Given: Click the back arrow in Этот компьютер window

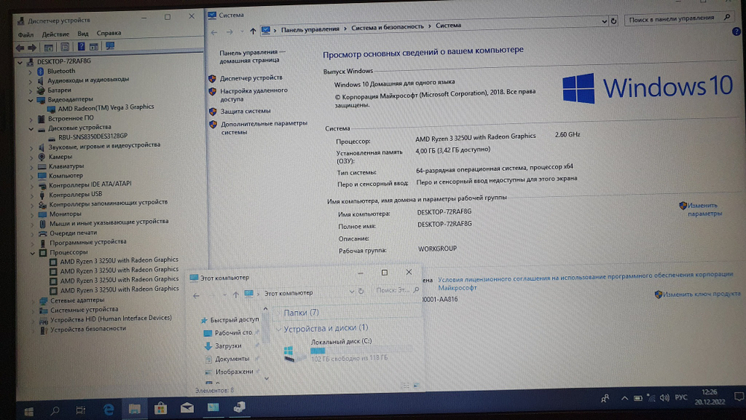Looking at the screenshot, I should [x=196, y=296].
